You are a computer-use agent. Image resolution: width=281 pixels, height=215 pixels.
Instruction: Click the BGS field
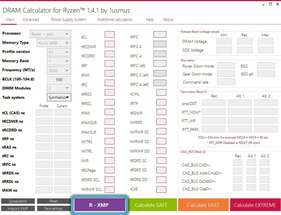pos(266,66)
